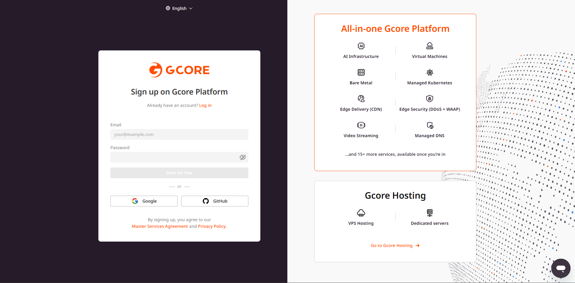This screenshot has width=575, height=283.
Task: Click the Edge Security (DDoS + WAAP) label
Action: 430,109
